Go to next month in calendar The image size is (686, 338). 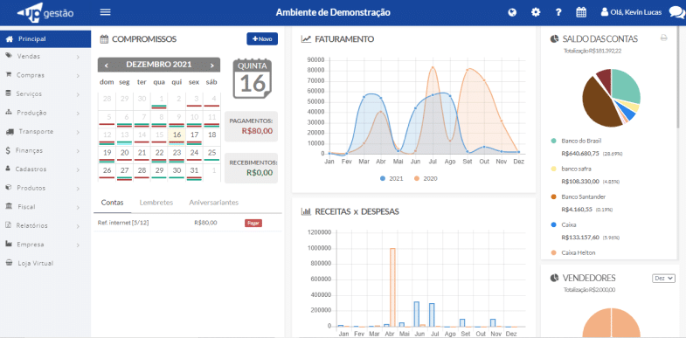pos(211,66)
